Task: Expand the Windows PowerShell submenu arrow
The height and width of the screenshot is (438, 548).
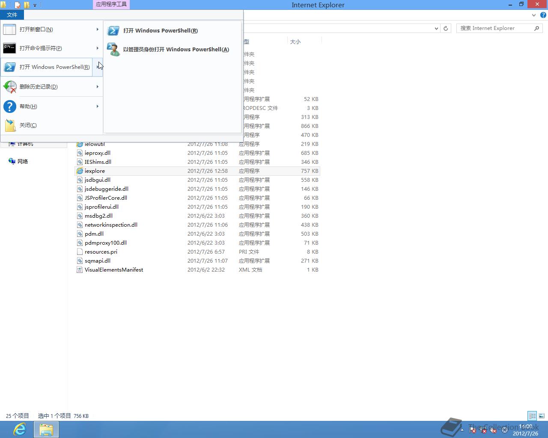Action: (x=98, y=67)
